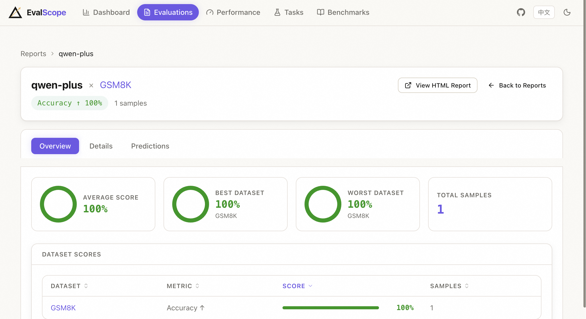
Task: Open the GSM8K dataset row link
Action: tap(63, 308)
